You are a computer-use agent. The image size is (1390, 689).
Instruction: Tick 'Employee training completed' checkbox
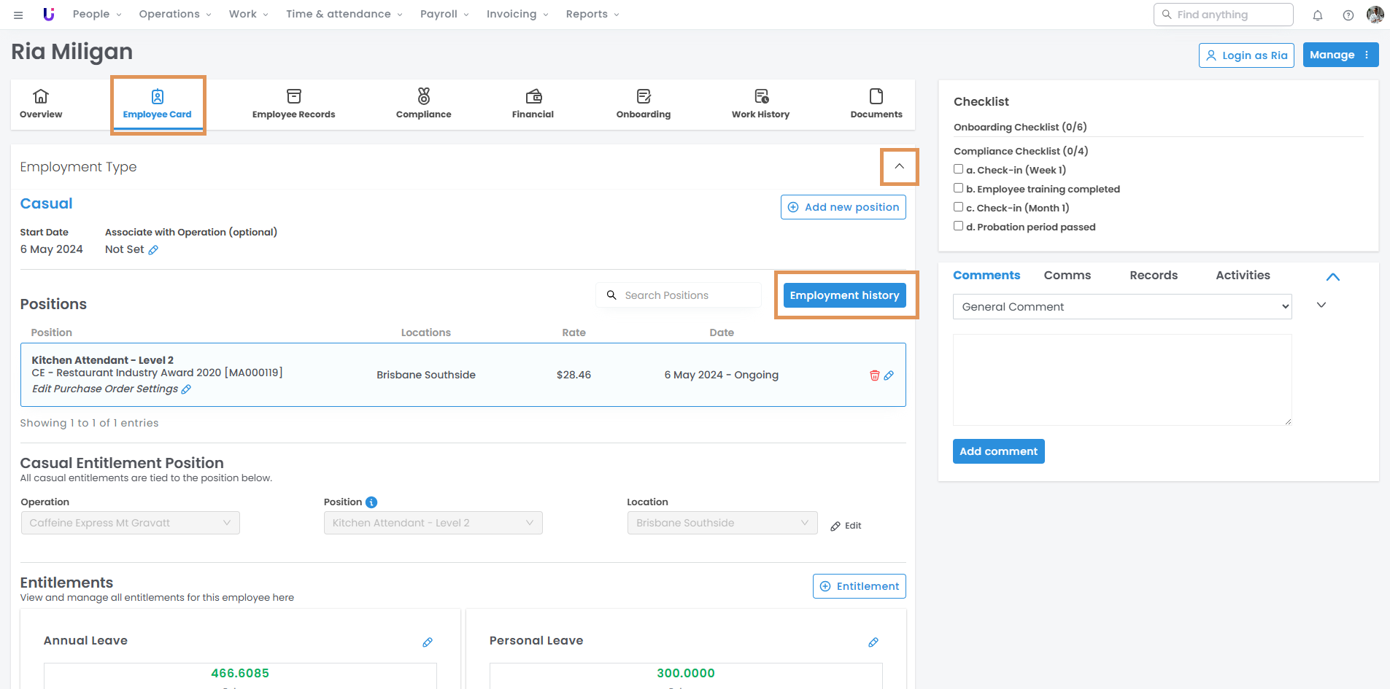pos(959,188)
